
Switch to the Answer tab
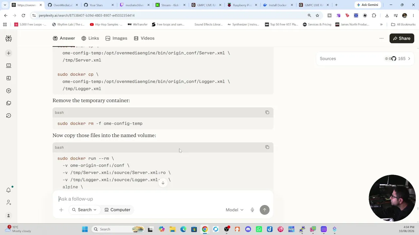pyautogui.click(x=64, y=39)
